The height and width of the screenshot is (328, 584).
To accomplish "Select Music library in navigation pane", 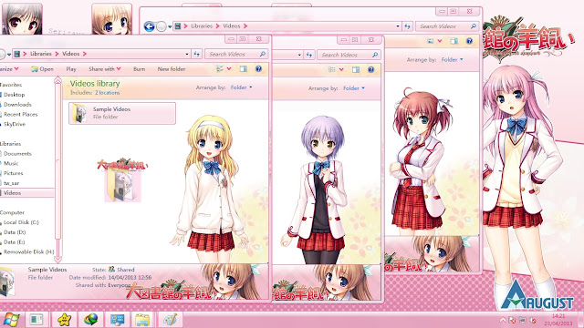I will pyautogui.click(x=11, y=163).
